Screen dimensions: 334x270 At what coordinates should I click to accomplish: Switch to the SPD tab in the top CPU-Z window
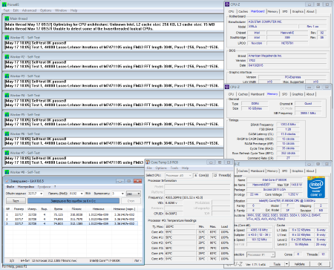285,11
